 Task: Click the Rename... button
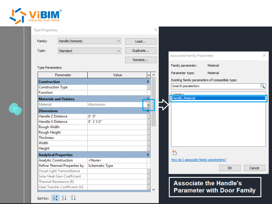click(x=141, y=60)
